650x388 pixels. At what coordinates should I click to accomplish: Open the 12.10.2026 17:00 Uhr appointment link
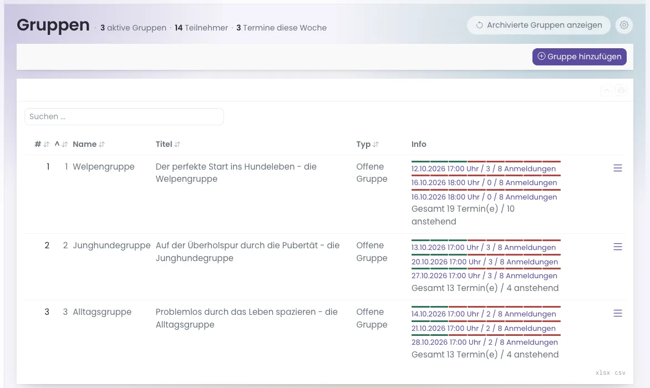coord(484,169)
